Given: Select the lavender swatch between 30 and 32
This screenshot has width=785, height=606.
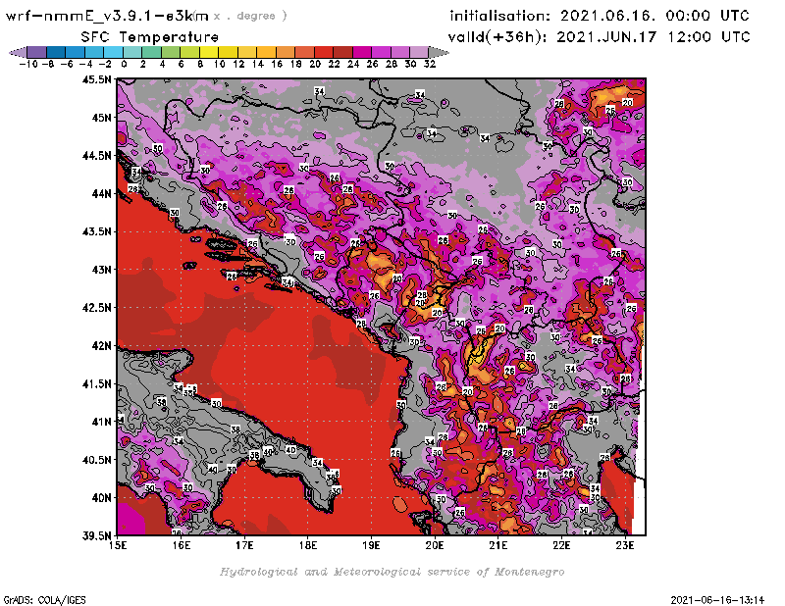Looking at the screenshot, I should click(419, 52).
